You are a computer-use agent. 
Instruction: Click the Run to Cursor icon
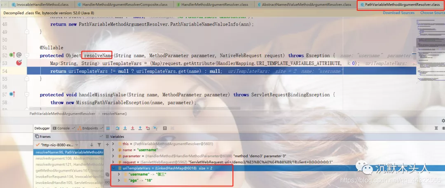pyautogui.click(x=155, y=128)
